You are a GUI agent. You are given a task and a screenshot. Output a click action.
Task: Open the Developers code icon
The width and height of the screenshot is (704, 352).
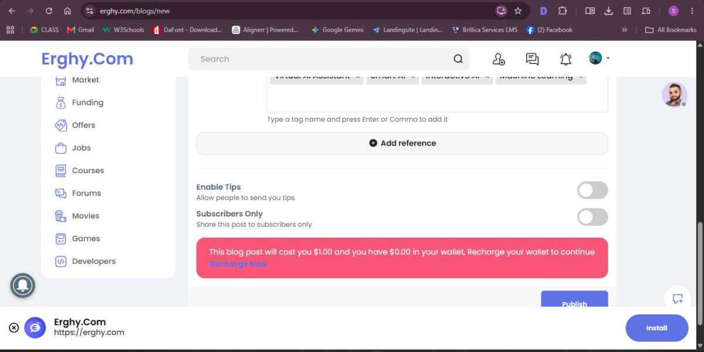61,262
